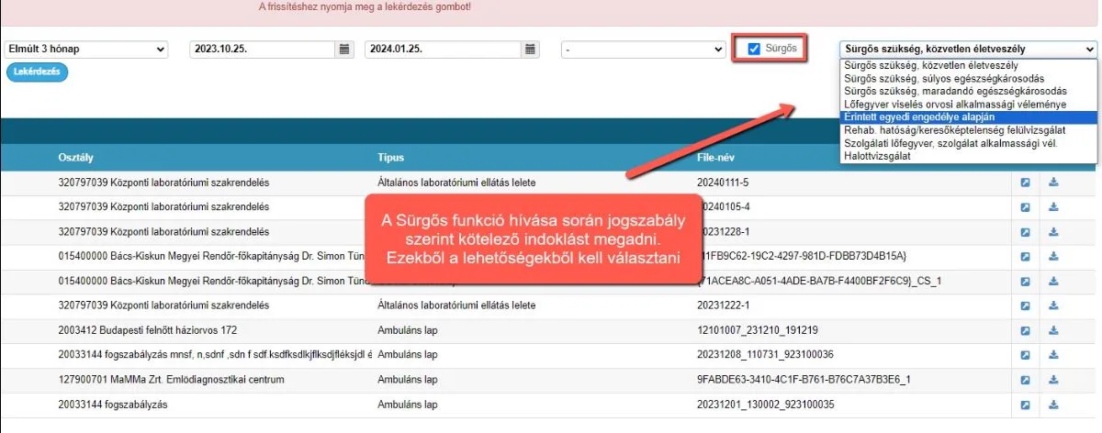Open document 12101007_231210_191219 view icon

pos(1026,330)
